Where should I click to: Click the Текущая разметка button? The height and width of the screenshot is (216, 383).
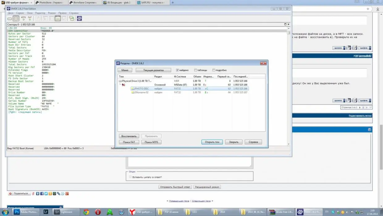(x=153, y=70)
